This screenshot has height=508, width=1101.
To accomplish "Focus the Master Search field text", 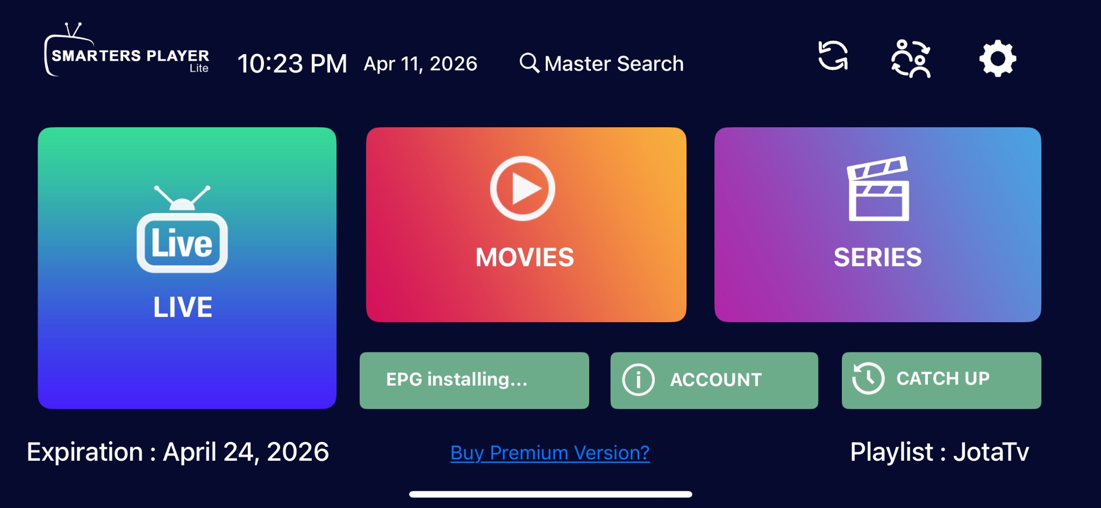I will point(614,63).
